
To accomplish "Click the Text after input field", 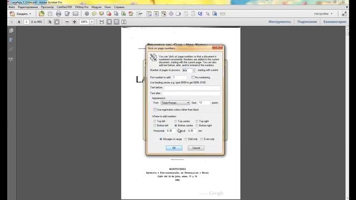I will [x=191, y=93].
